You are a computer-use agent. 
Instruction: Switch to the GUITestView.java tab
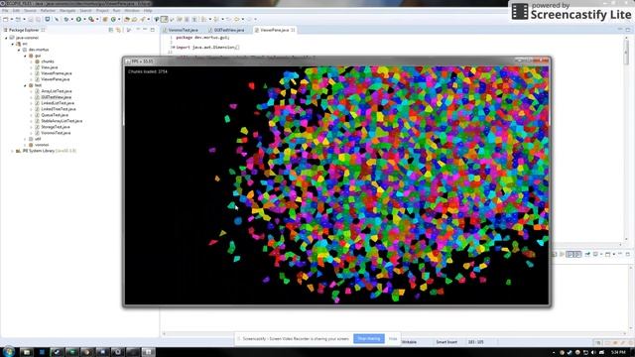click(229, 30)
